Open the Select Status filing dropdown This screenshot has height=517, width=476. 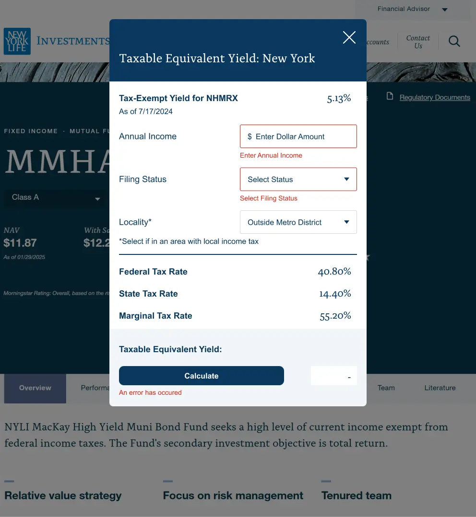point(297,179)
